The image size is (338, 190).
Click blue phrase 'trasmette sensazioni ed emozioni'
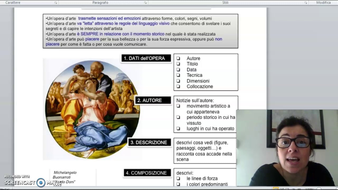coord(109,18)
